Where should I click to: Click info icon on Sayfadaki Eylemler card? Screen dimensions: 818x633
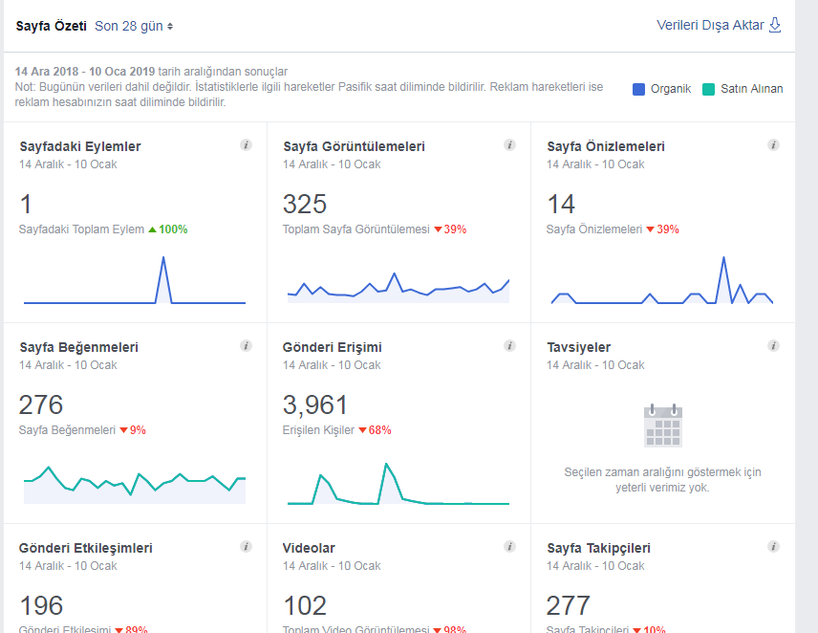[246, 145]
